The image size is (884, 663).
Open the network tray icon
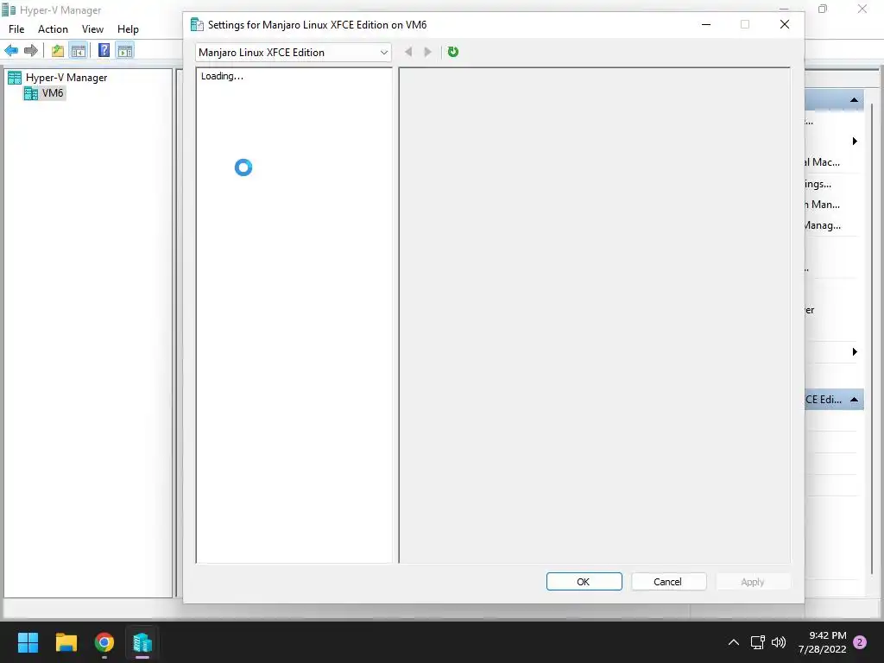(757, 642)
